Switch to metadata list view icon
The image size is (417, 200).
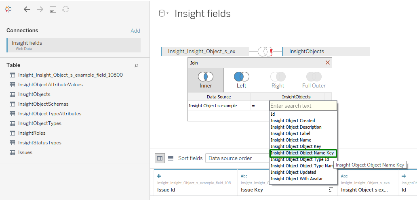coord(171,158)
